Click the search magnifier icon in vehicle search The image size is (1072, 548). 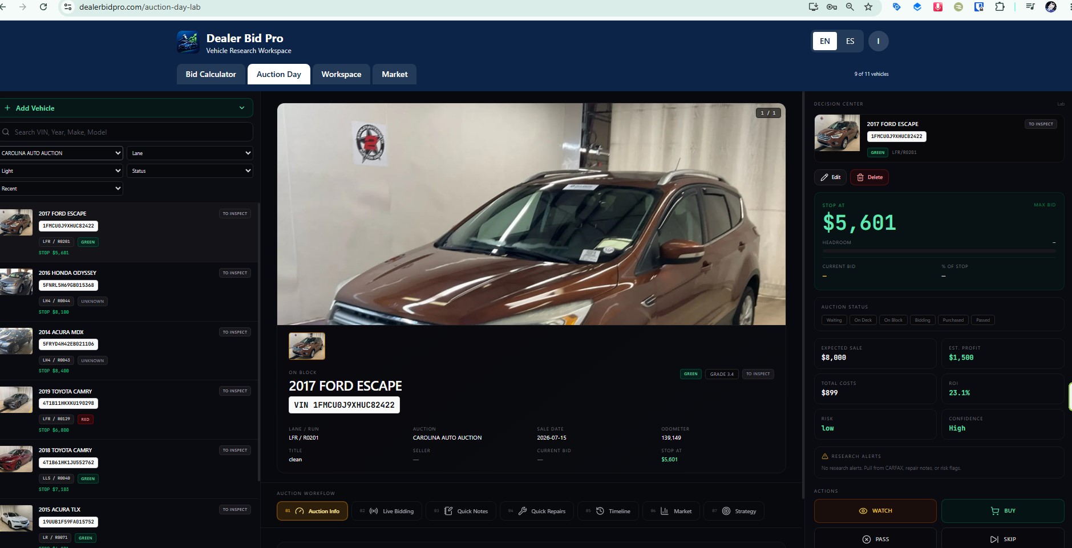click(x=6, y=132)
